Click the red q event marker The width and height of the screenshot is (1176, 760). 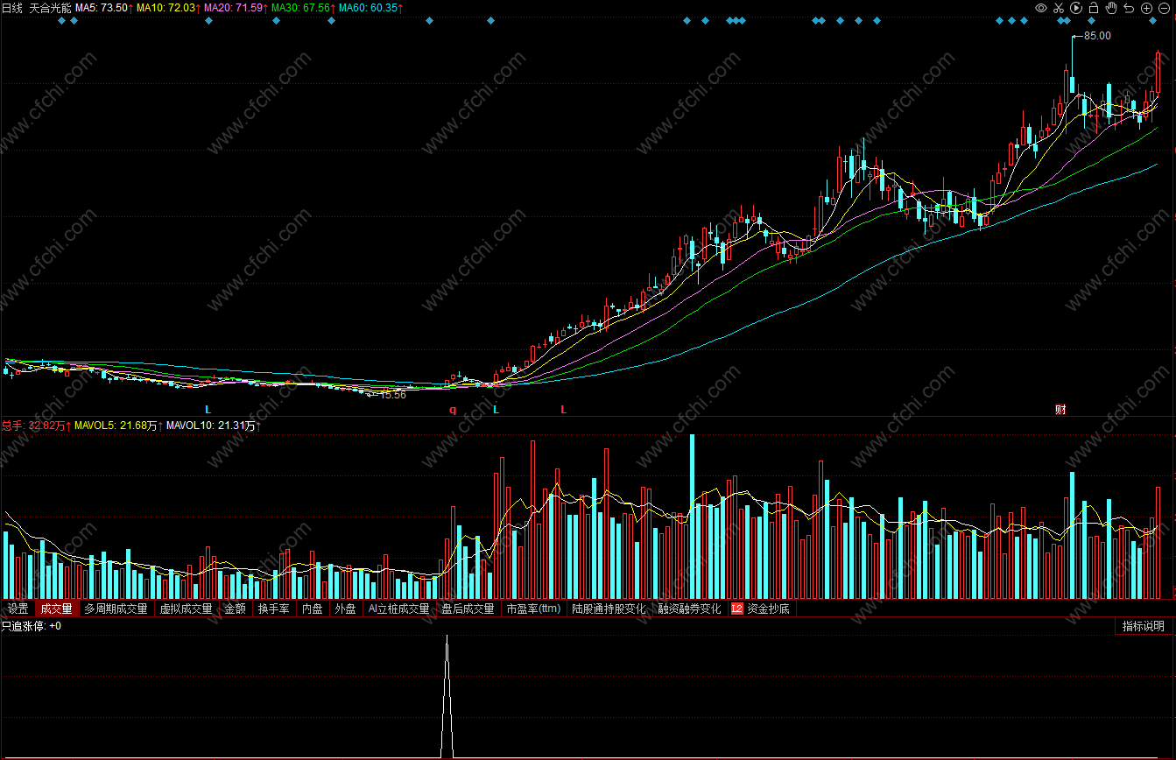point(453,409)
